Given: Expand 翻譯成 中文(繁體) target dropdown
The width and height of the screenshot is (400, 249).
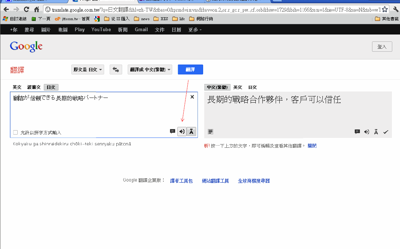Looking at the screenshot, I should (150, 69).
